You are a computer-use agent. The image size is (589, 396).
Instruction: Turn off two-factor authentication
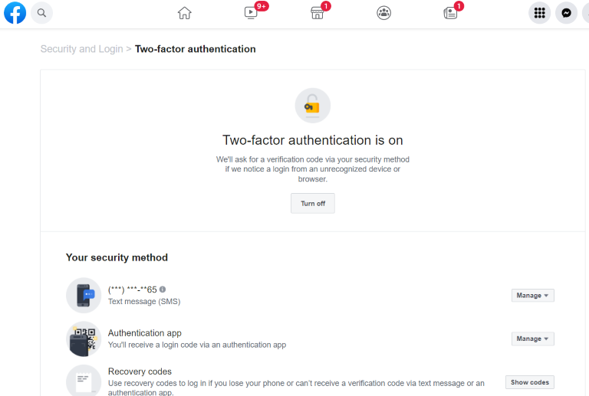[313, 204]
